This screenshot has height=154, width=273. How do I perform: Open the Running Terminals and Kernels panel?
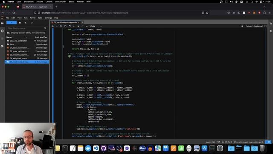pyautogui.click(x=2, y=31)
